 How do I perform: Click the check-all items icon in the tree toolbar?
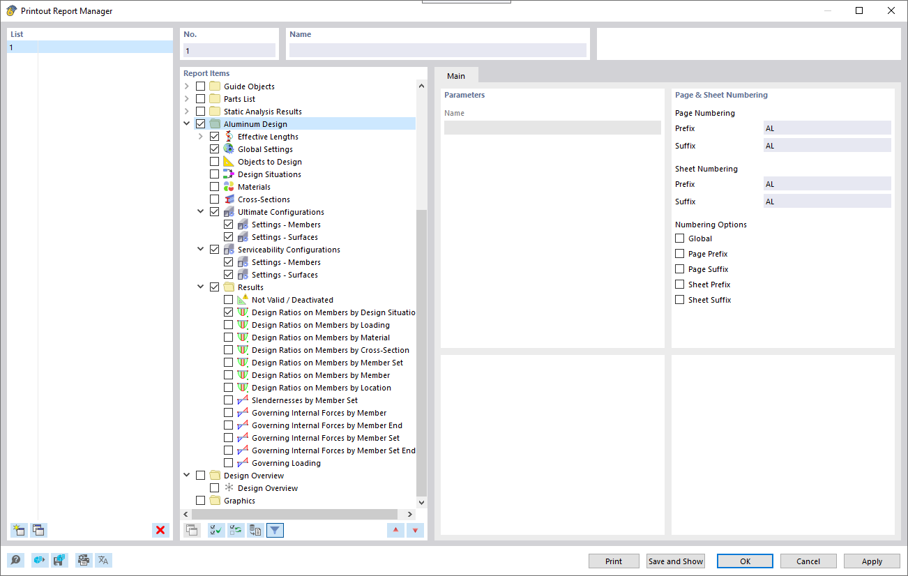215,530
